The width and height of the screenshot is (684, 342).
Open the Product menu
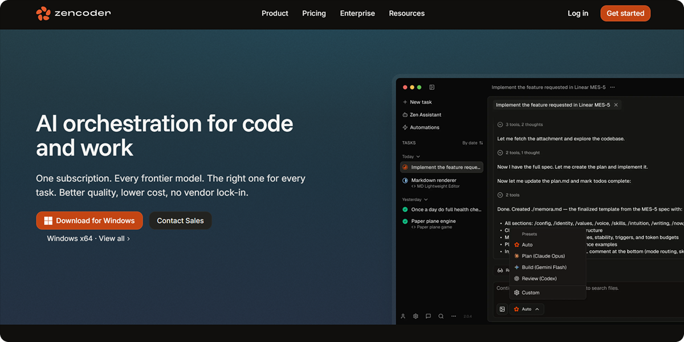(x=275, y=13)
